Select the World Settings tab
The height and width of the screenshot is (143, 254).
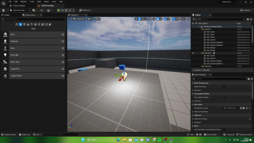pyautogui.click(x=200, y=75)
